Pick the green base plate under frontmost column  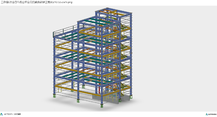pyautogui.click(x=102, y=106)
